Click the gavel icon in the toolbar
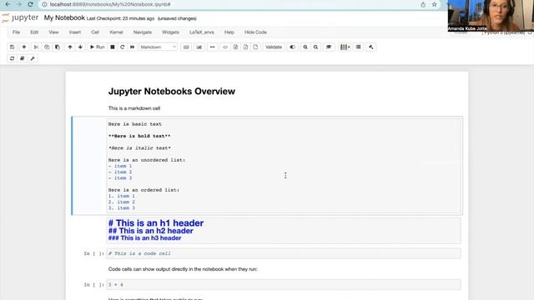 pos(370,47)
